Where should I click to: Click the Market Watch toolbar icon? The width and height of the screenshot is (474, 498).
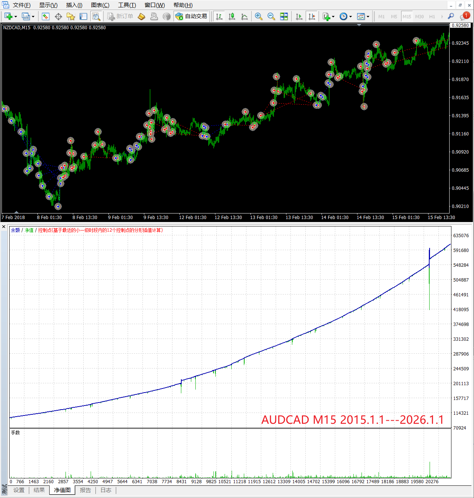pos(46,16)
